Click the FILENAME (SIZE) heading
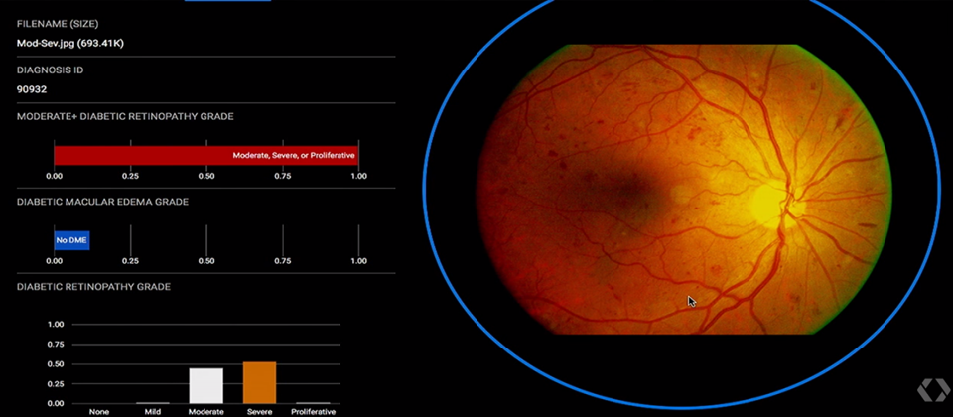This screenshot has width=953, height=417. click(x=58, y=24)
